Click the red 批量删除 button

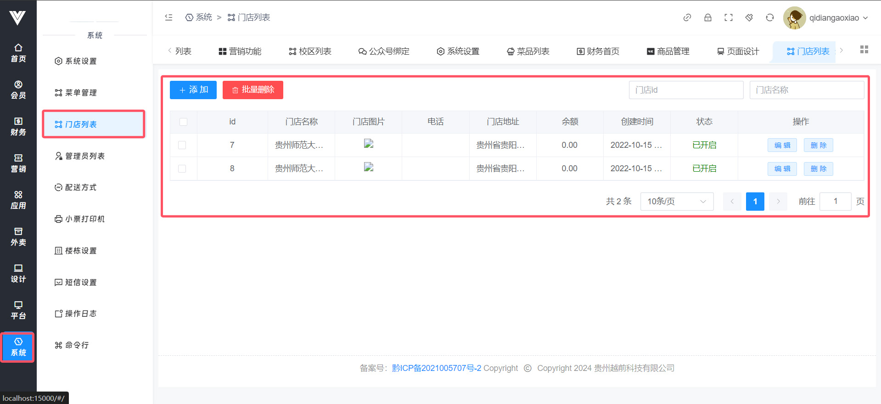[x=253, y=90]
